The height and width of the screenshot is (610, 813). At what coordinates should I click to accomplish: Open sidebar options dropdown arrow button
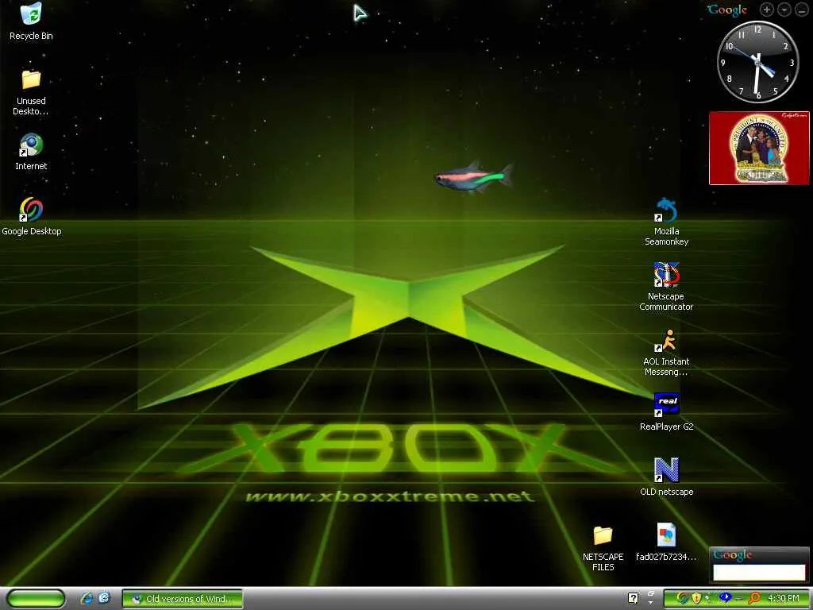[x=784, y=10]
